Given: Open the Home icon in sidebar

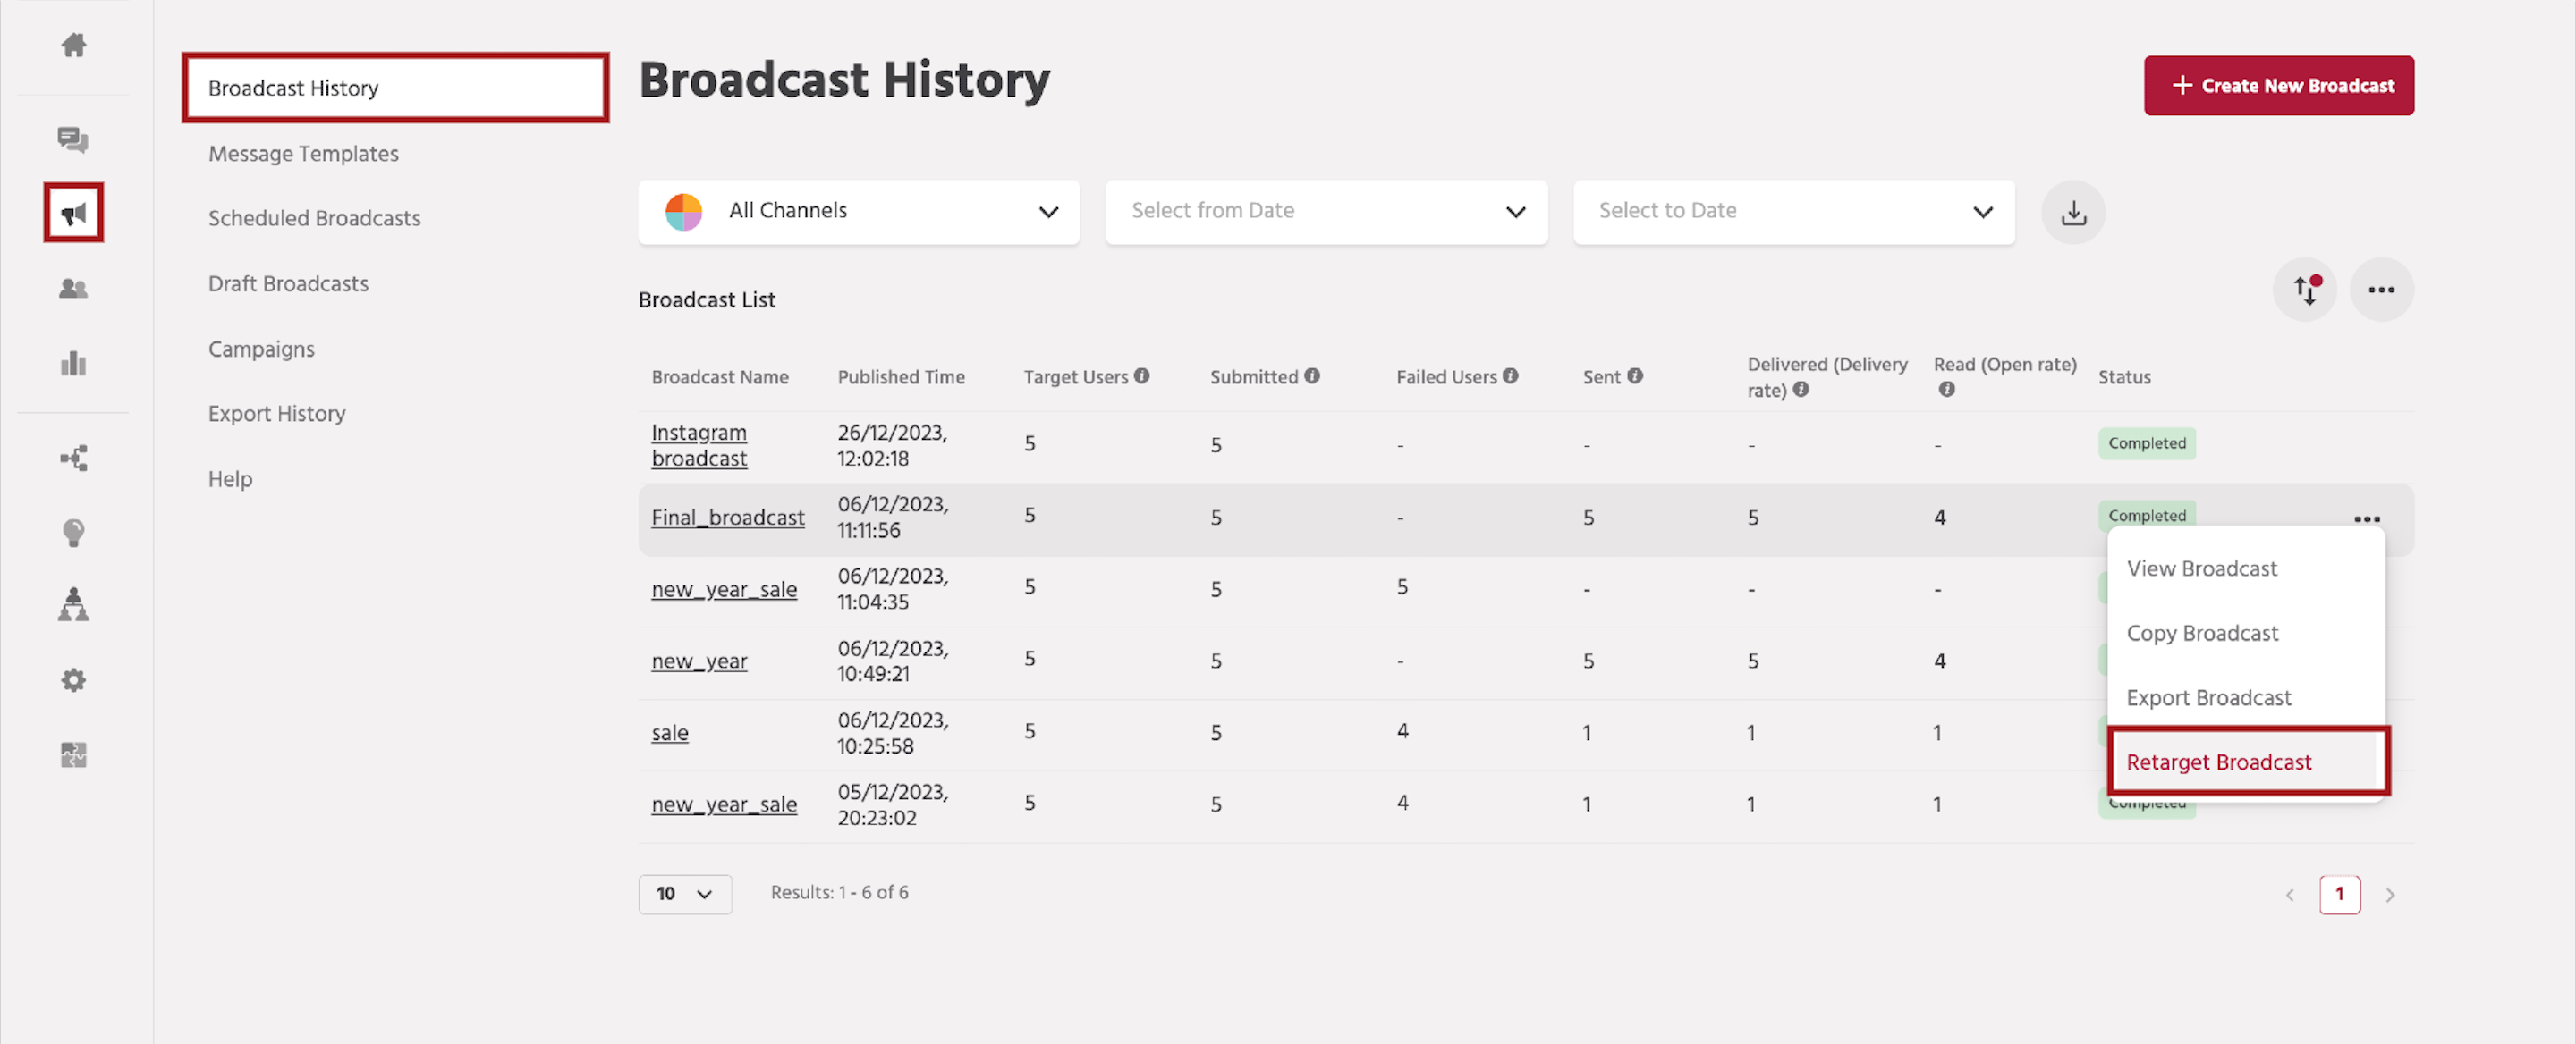Looking at the screenshot, I should click(73, 45).
